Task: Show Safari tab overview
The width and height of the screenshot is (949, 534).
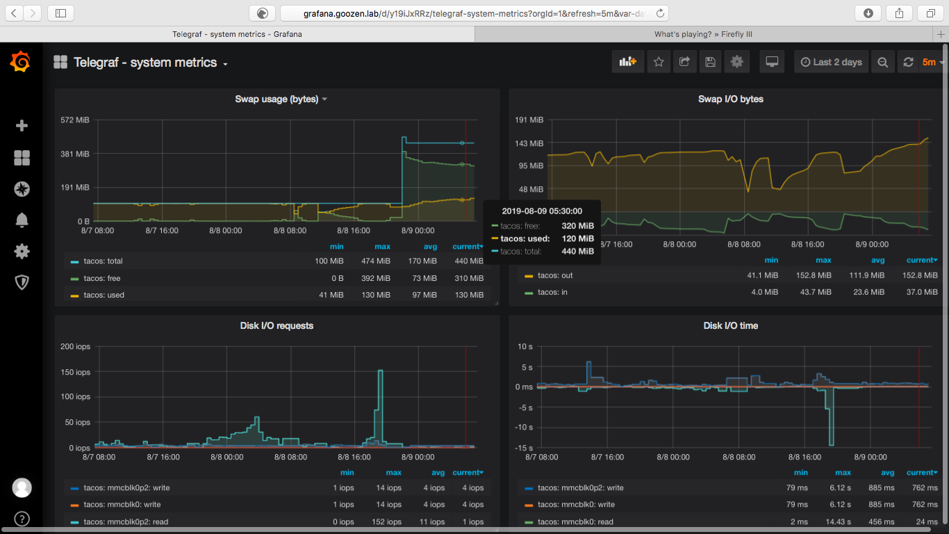Action: pos(930,13)
